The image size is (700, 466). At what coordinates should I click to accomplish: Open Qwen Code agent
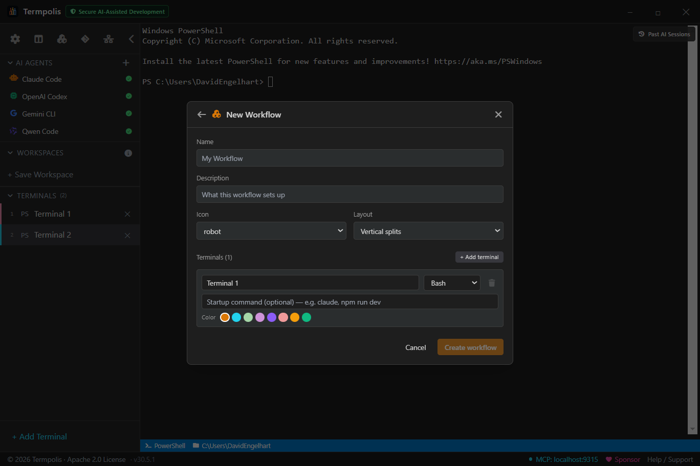pyautogui.click(x=70, y=131)
